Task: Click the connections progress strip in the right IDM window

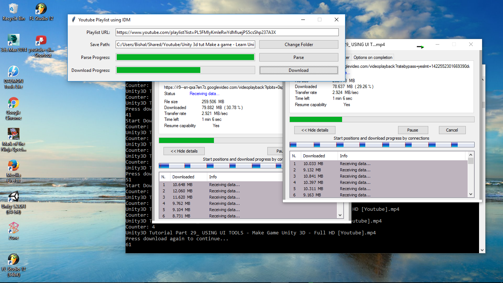Action: coord(382,145)
